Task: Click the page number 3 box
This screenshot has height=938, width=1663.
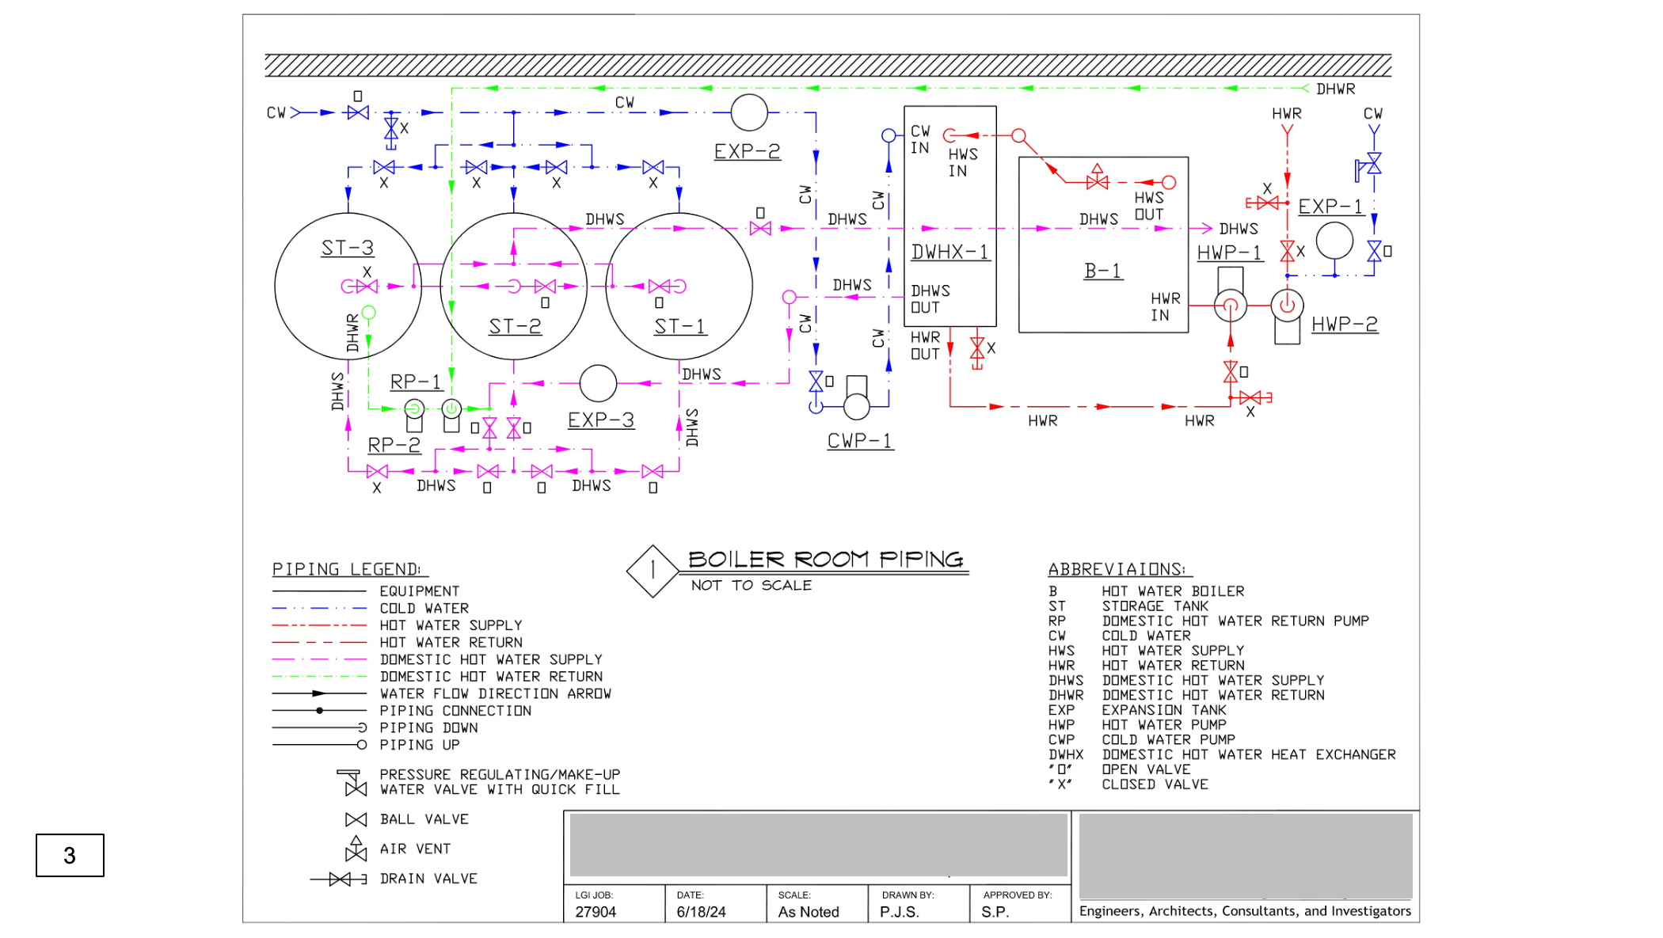Action: (x=70, y=855)
